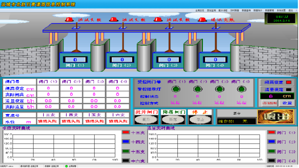299x168 pixels.
Task: Click the 设置 button beside the cm field
Action: [287, 103]
